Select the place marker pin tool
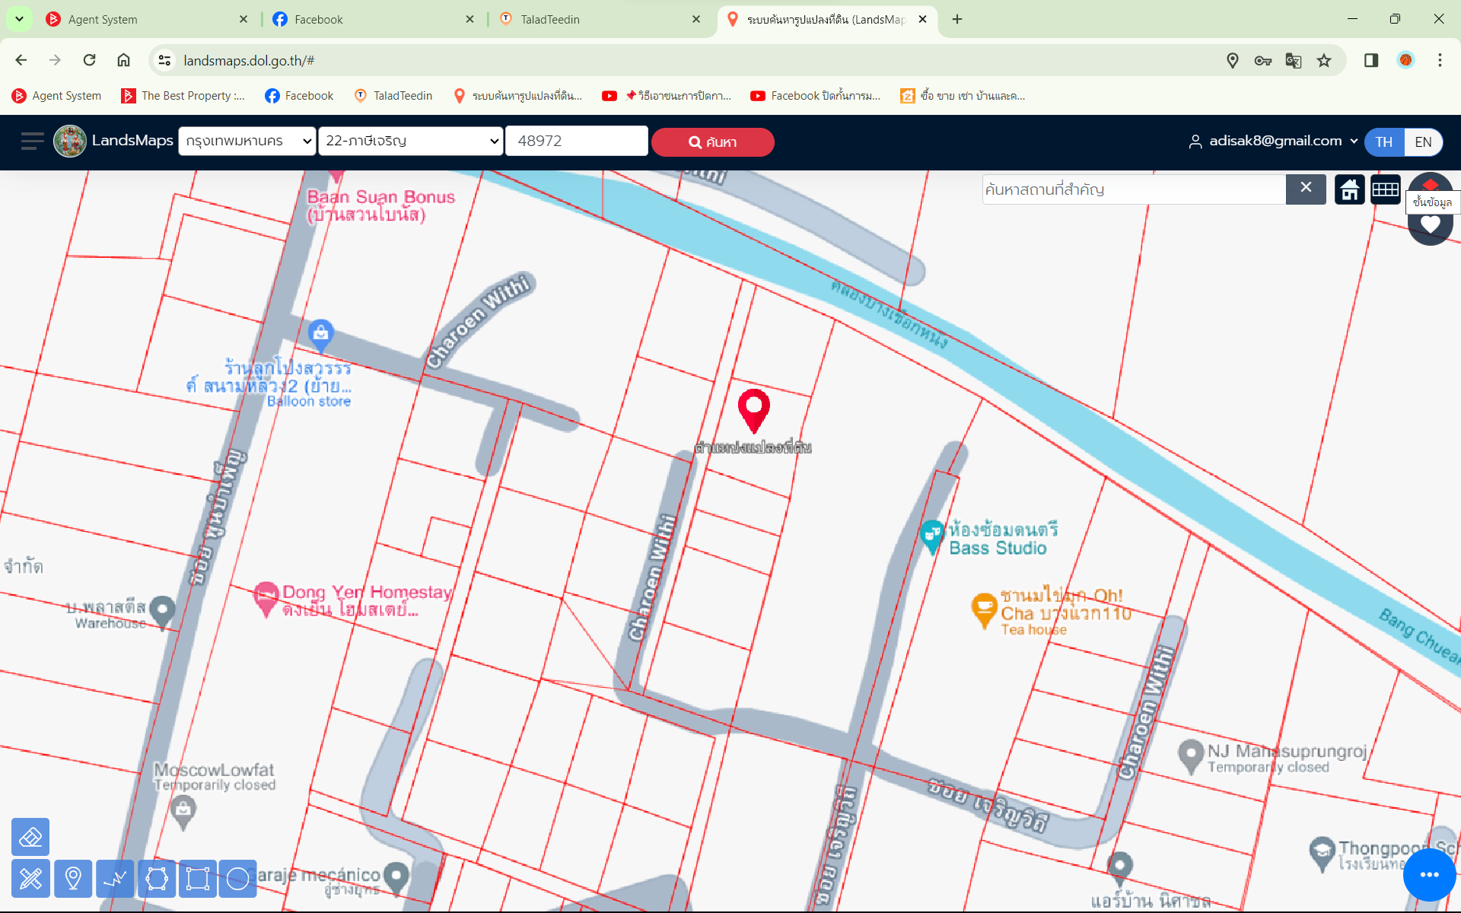The height and width of the screenshot is (913, 1461). tap(73, 879)
